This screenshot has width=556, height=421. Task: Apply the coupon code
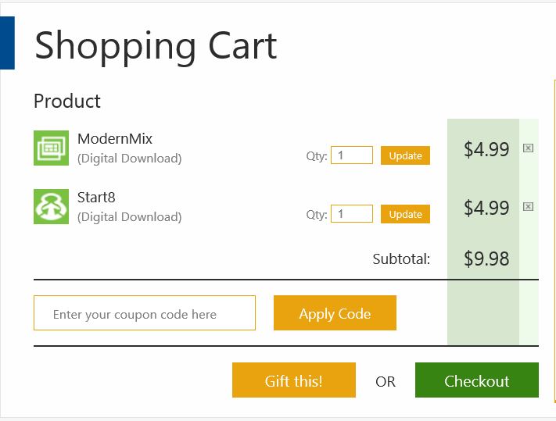click(335, 313)
